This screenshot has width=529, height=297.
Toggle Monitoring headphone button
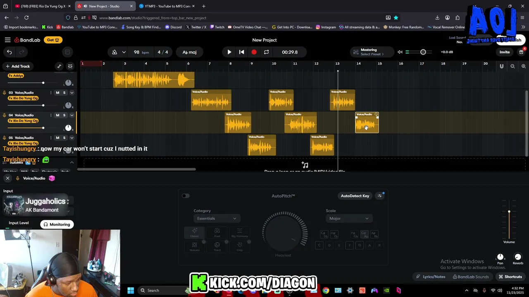click(57, 224)
